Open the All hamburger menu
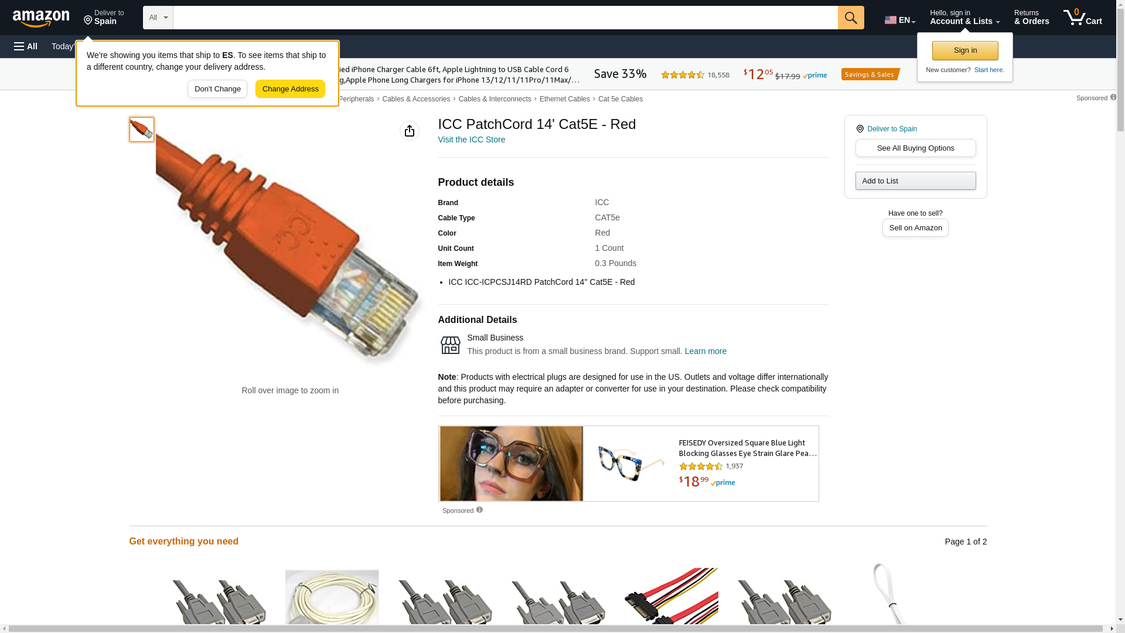Viewport: 1125px width, 633px height. pos(26,46)
